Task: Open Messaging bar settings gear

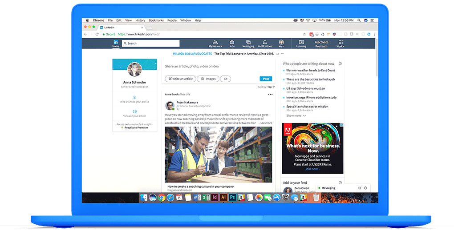Action: (x=365, y=188)
